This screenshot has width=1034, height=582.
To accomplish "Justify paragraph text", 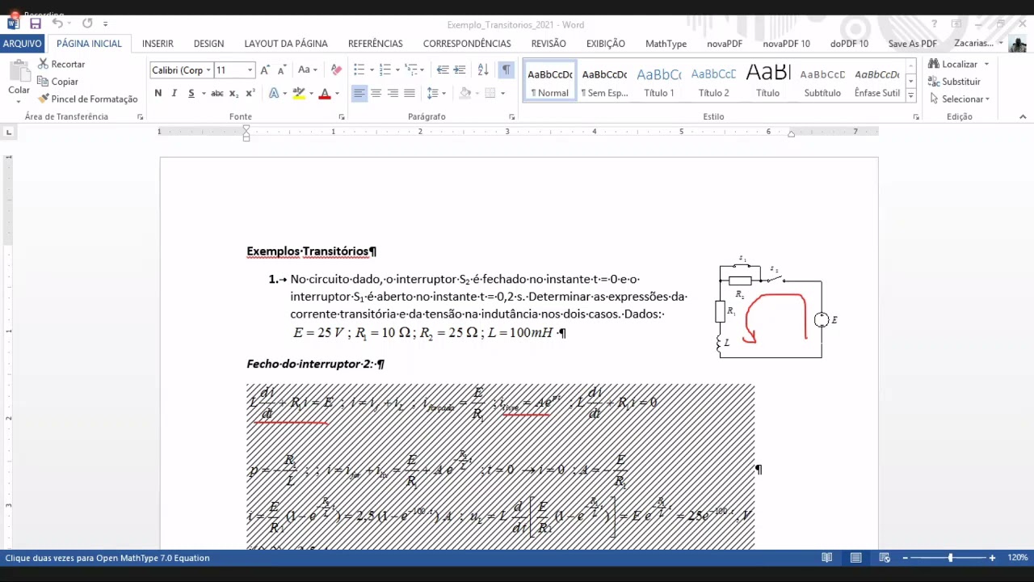I will click(410, 94).
